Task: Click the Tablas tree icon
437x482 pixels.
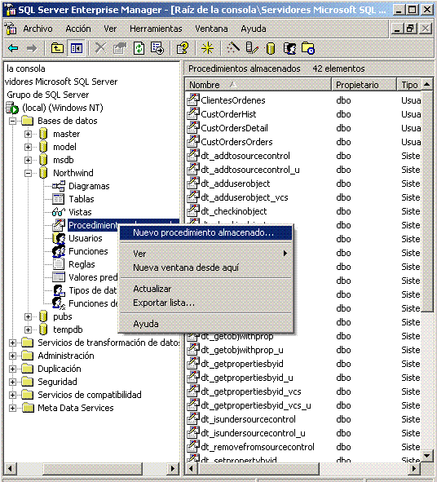Action: point(59,199)
